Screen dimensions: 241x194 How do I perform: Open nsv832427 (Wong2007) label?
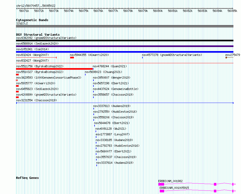[x=32, y=61]
